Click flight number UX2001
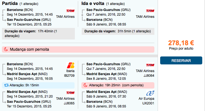The height and width of the screenshot is (111, 205). click(x=148, y=103)
